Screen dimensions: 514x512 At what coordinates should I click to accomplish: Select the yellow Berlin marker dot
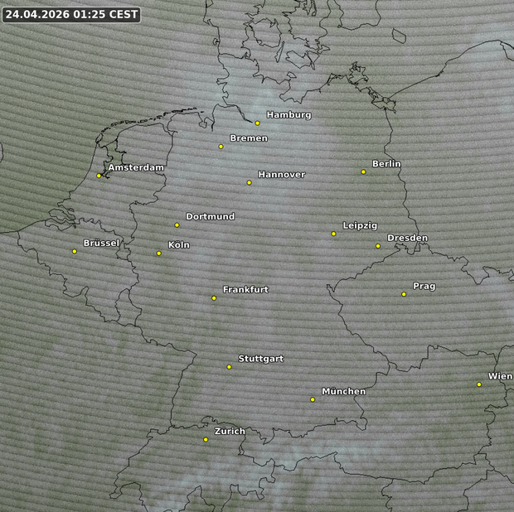click(363, 171)
